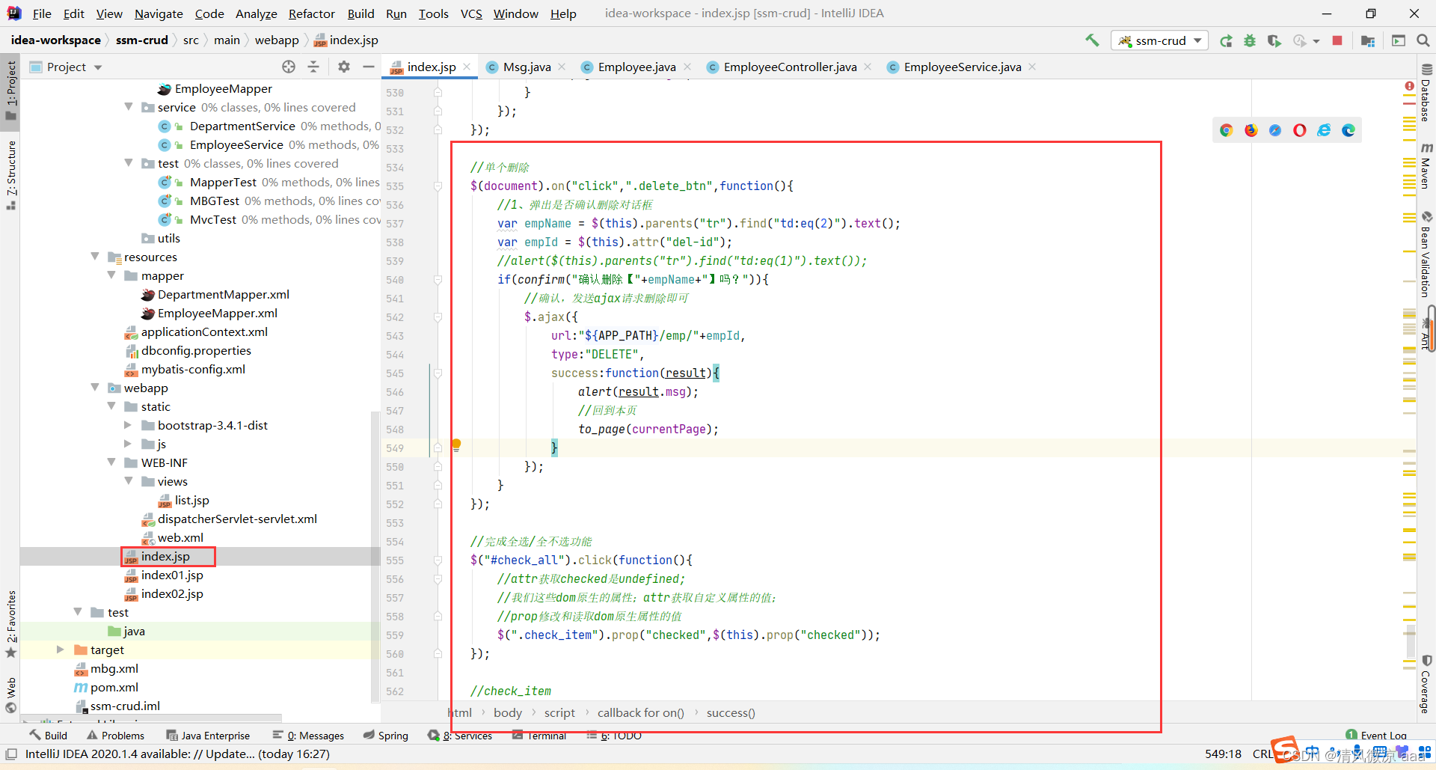Click 'webapp' breadcrumb in navigation bar
Image resolution: width=1436 pixels, height=770 pixels.
pos(277,40)
